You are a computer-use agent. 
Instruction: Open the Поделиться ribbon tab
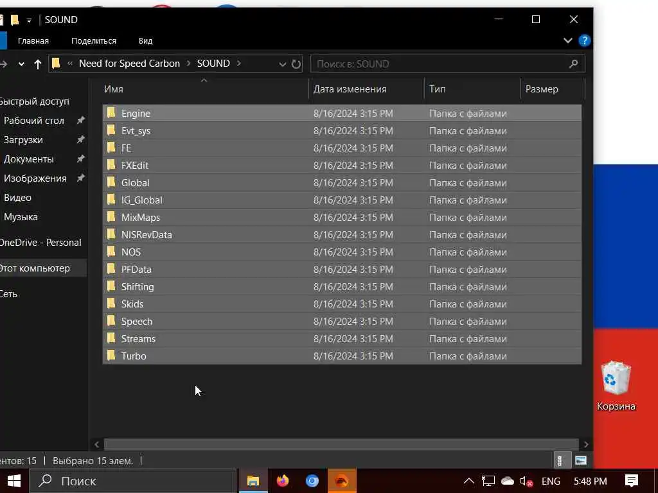click(94, 40)
